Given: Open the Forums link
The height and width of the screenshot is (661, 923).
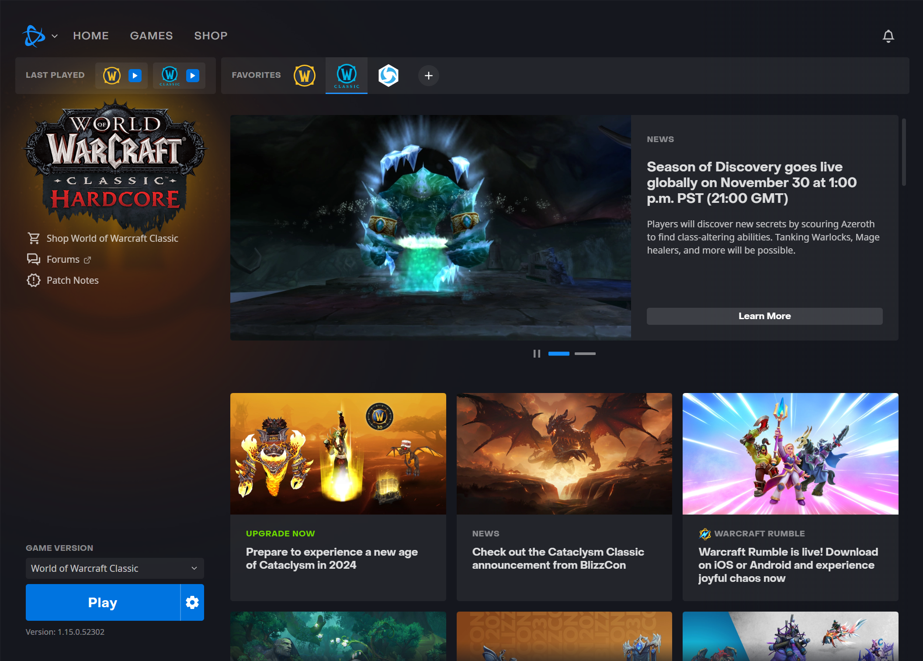Looking at the screenshot, I should coord(63,259).
